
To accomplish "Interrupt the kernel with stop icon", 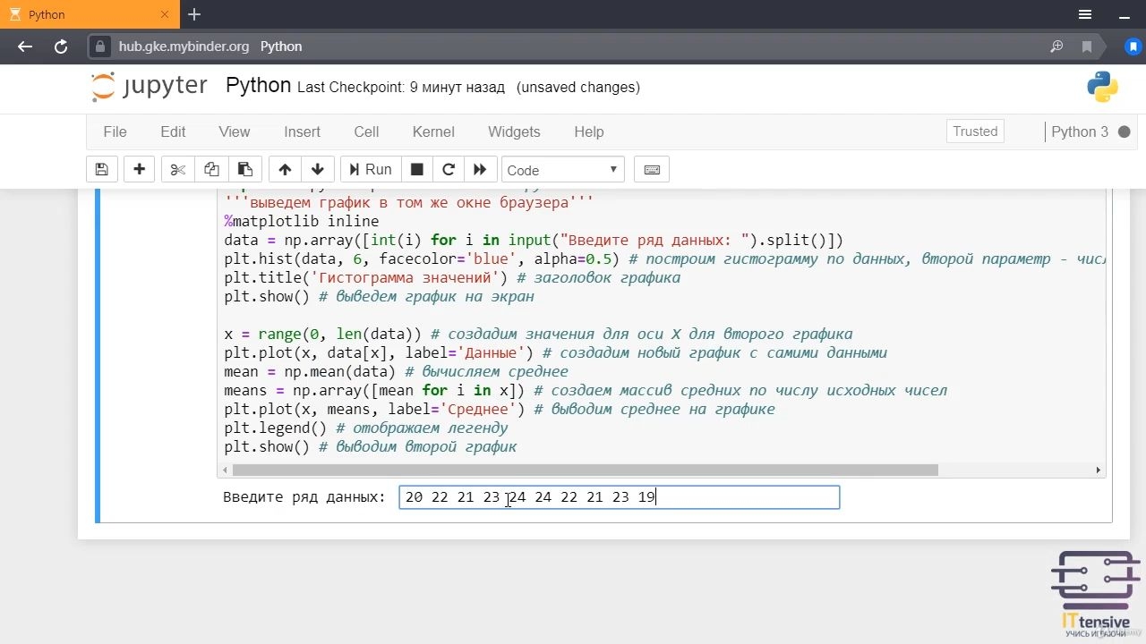I will 416,170.
